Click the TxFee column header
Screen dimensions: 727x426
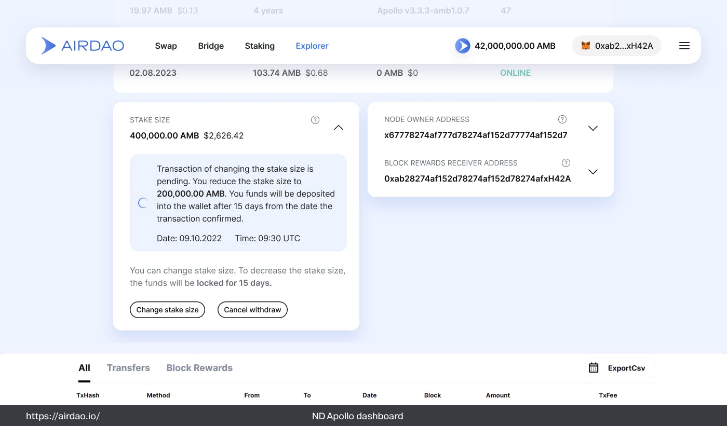608,395
